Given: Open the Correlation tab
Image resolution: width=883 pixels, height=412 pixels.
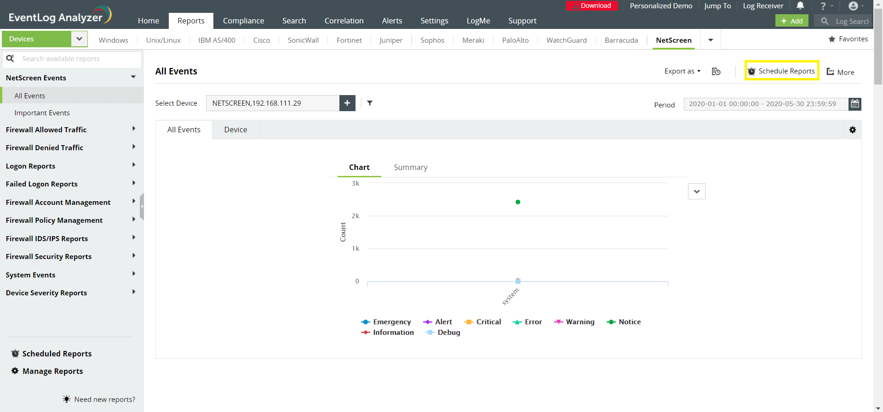Looking at the screenshot, I should tap(344, 21).
